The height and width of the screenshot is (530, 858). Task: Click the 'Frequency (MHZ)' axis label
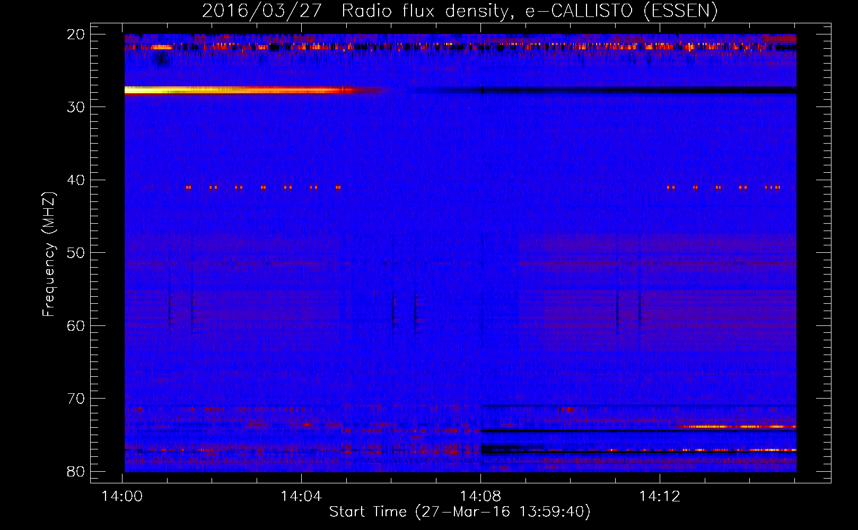point(49,254)
